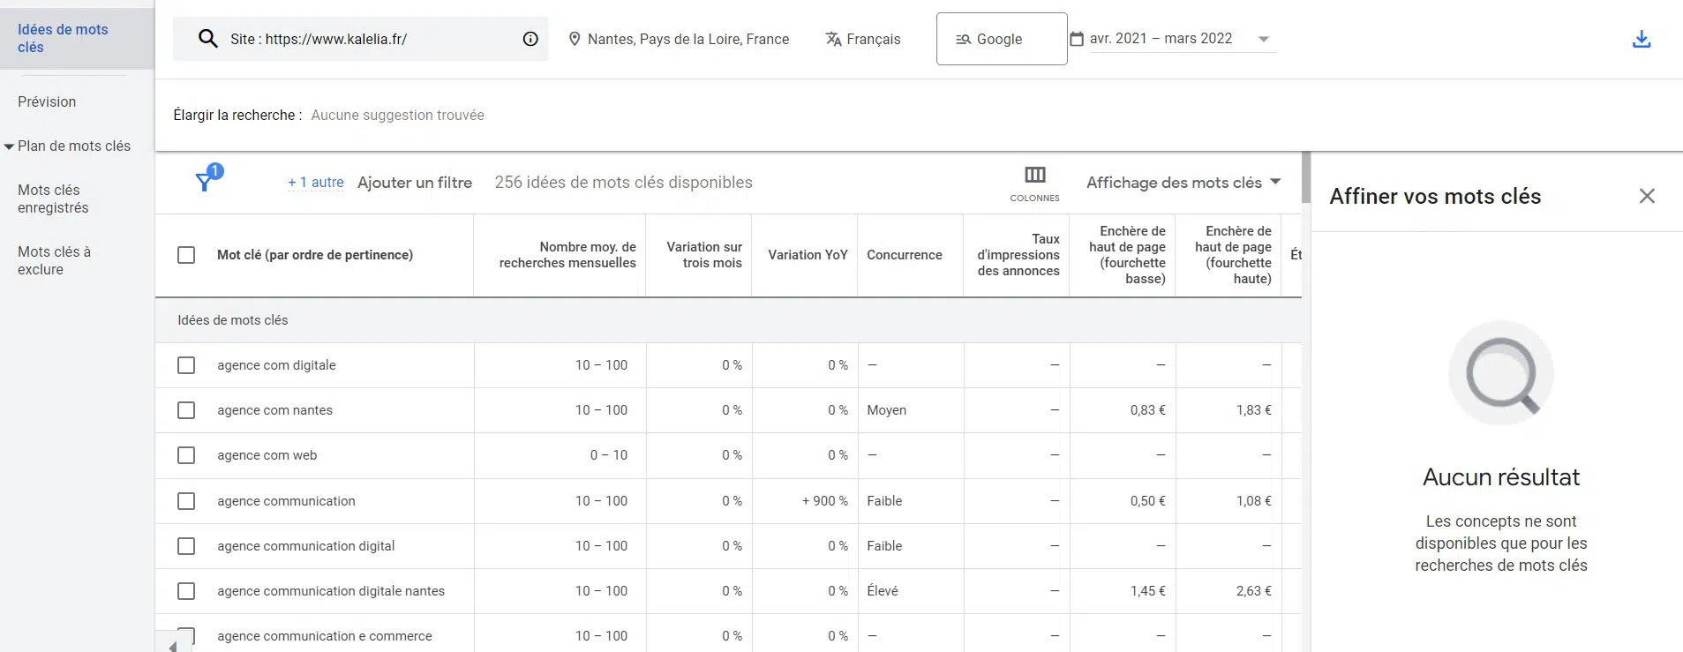Open the Colonnes column settings icon
Viewport: 1683px width, 652px height.
[1034, 175]
